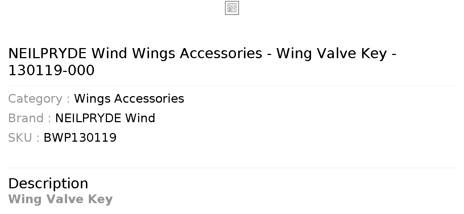Click the gray Category label
The height and width of the screenshot is (214, 464).
pos(39,99)
